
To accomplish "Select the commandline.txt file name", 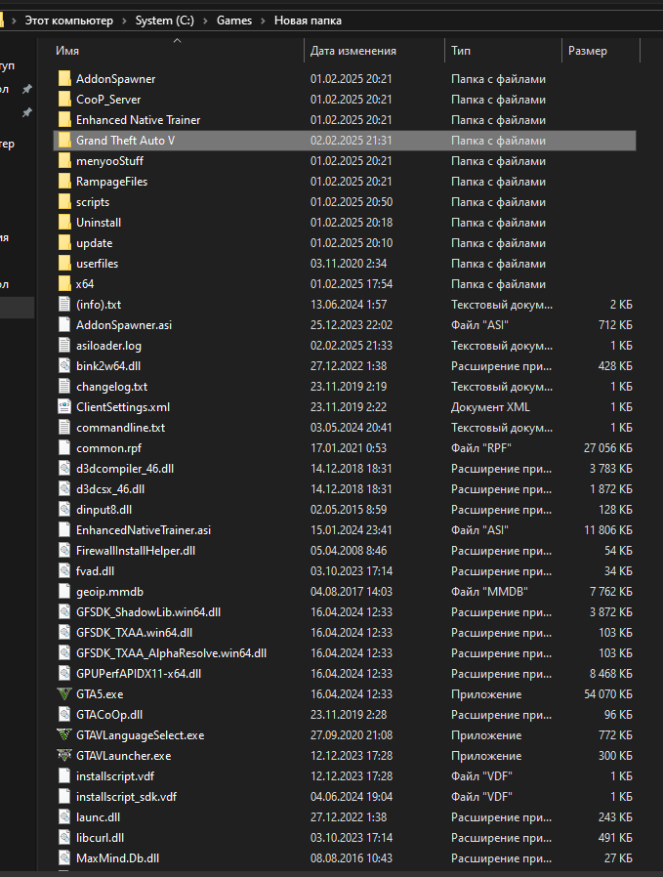I will (121, 428).
